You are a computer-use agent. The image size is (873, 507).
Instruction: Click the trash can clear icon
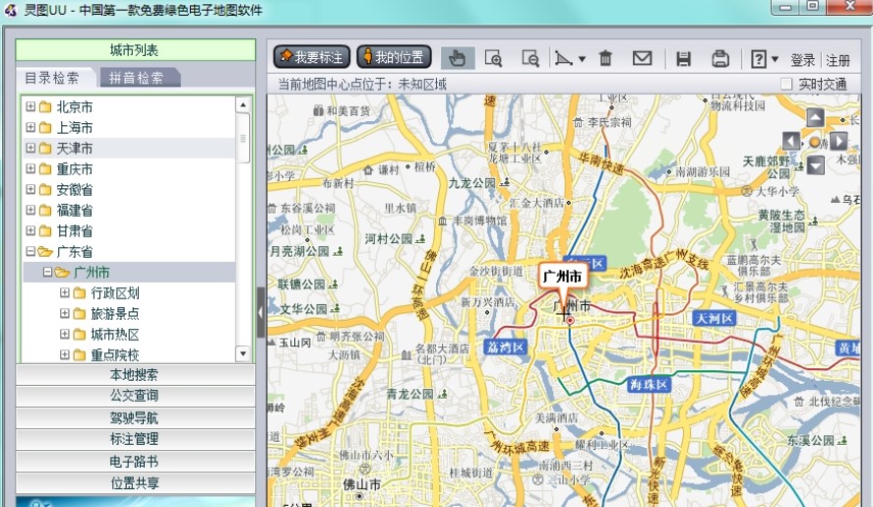tap(606, 58)
